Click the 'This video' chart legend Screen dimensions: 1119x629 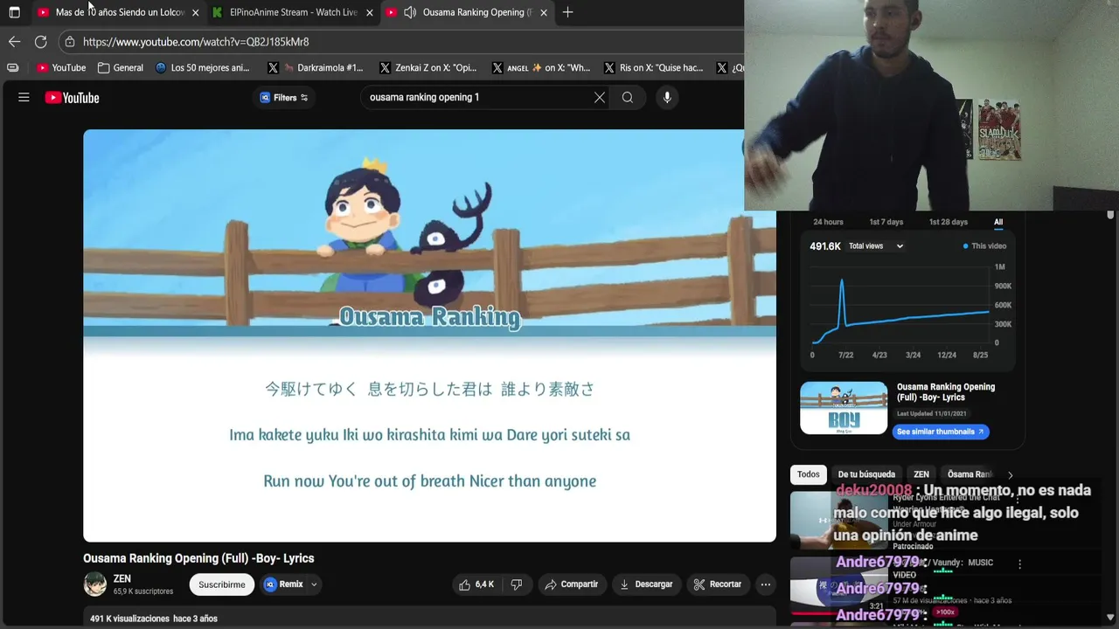tap(985, 246)
